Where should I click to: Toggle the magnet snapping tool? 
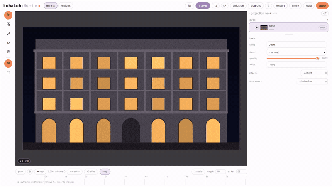[x=8, y=64]
